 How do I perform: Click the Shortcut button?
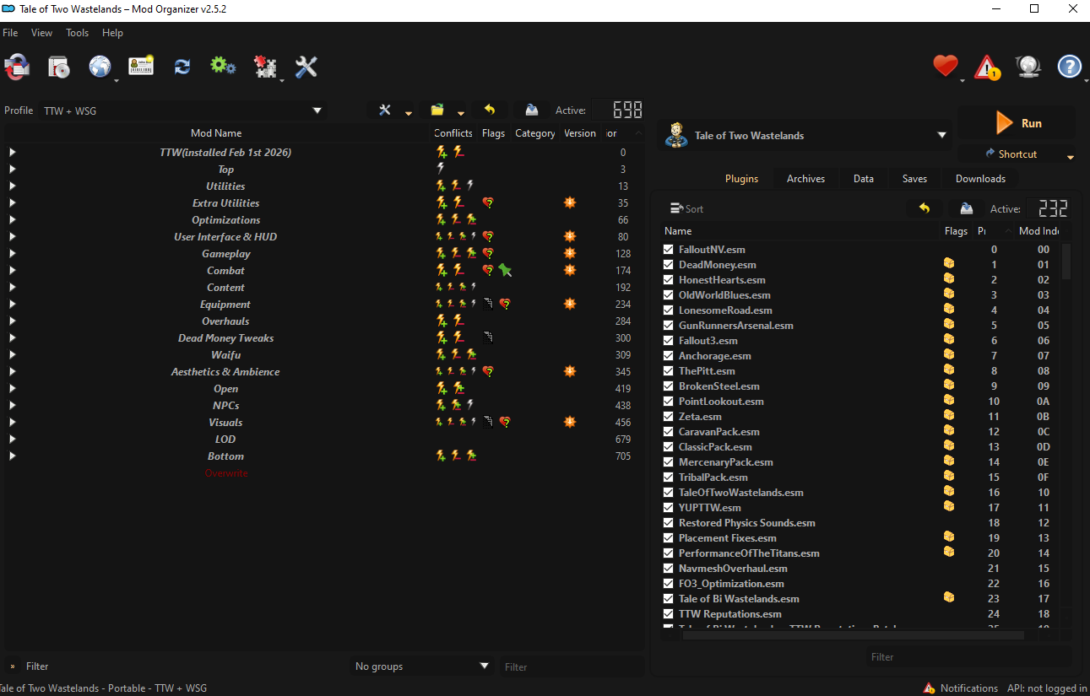coord(1017,154)
